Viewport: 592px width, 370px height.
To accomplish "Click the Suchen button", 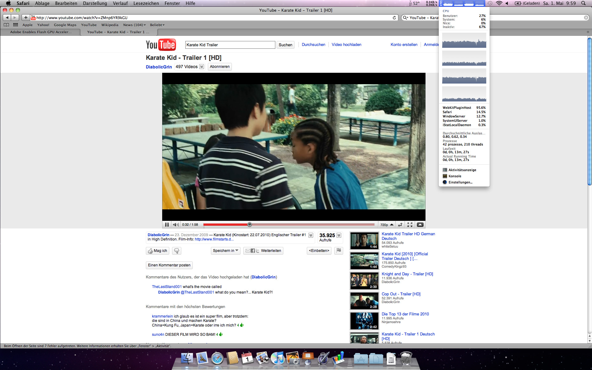I will [x=286, y=45].
